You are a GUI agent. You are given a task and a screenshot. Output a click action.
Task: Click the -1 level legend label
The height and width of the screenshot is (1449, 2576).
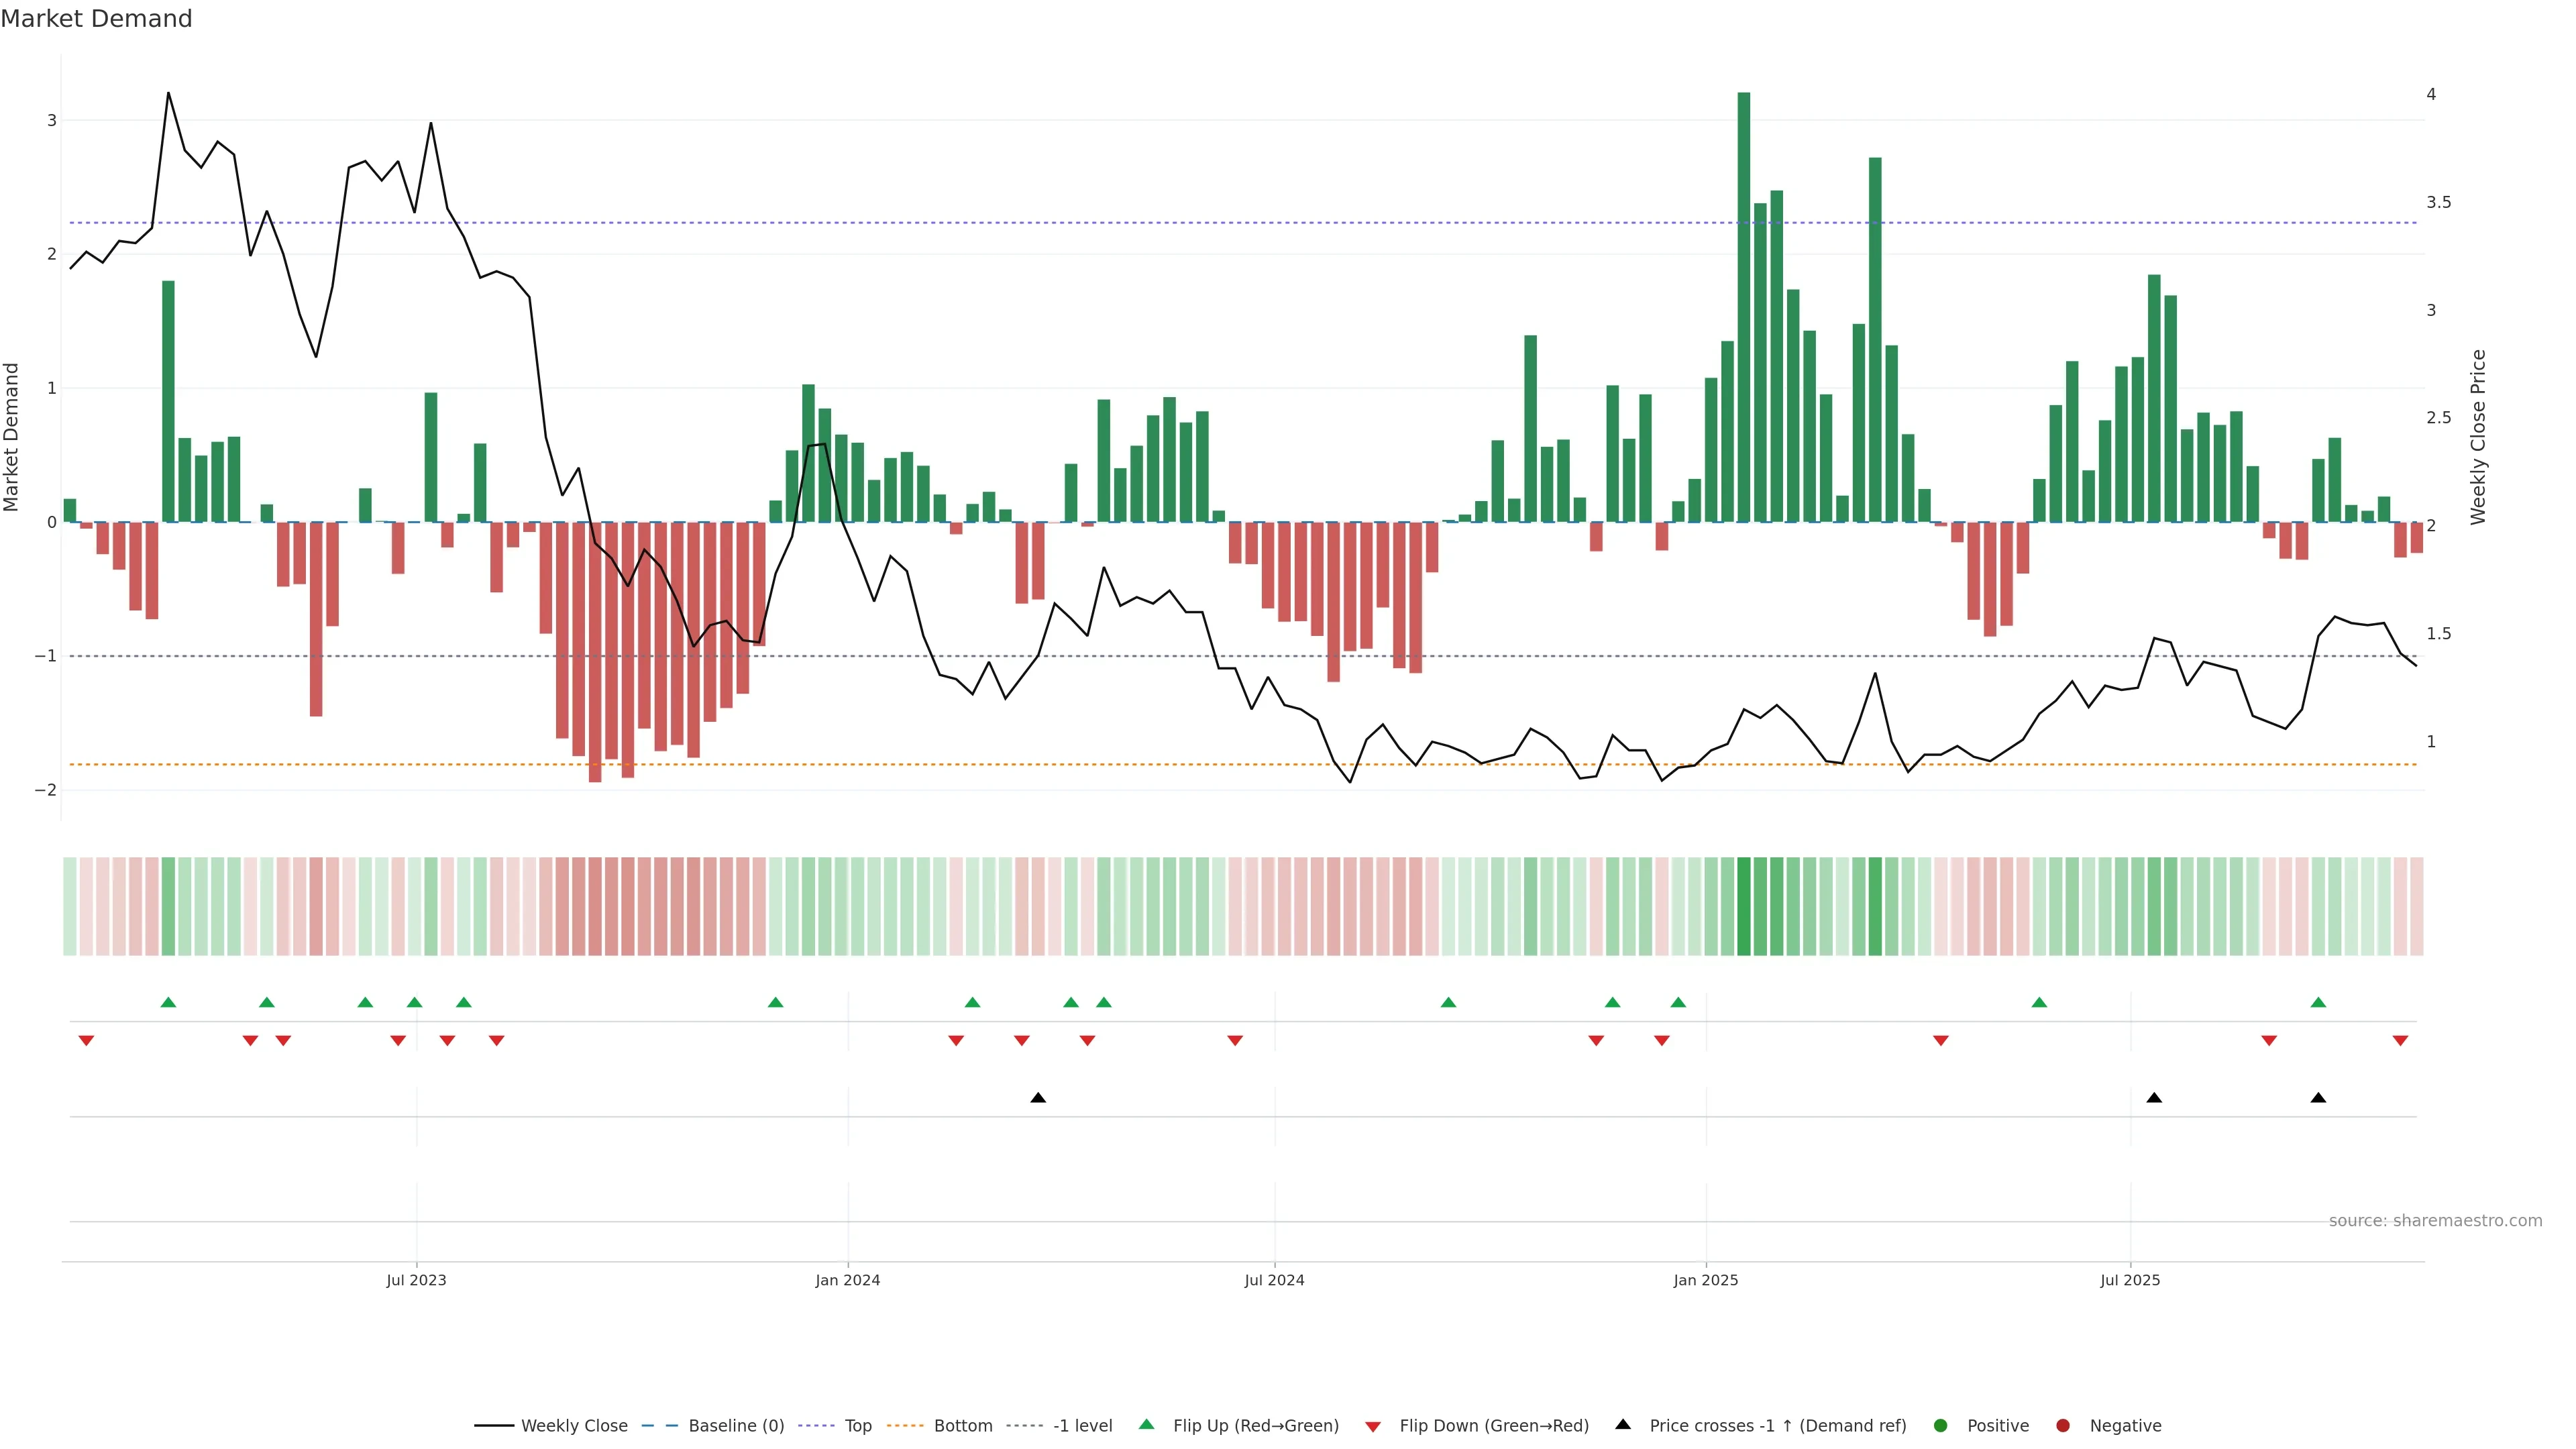pyautogui.click(x=1082, y=1426)
